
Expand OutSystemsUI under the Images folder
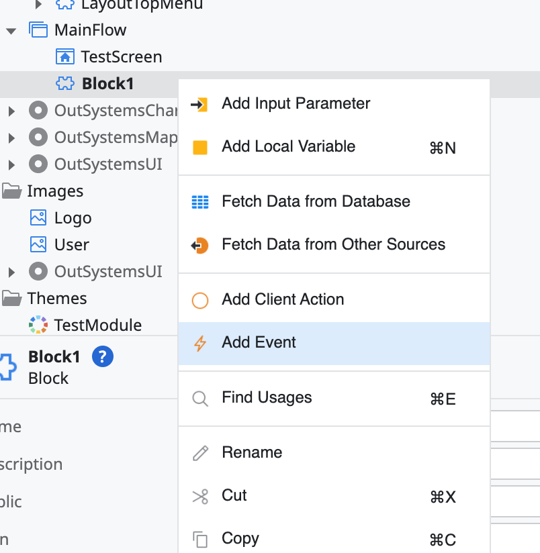tap(11, 272)
